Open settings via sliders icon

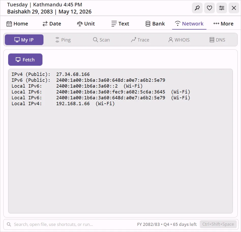tap(222, 8)
